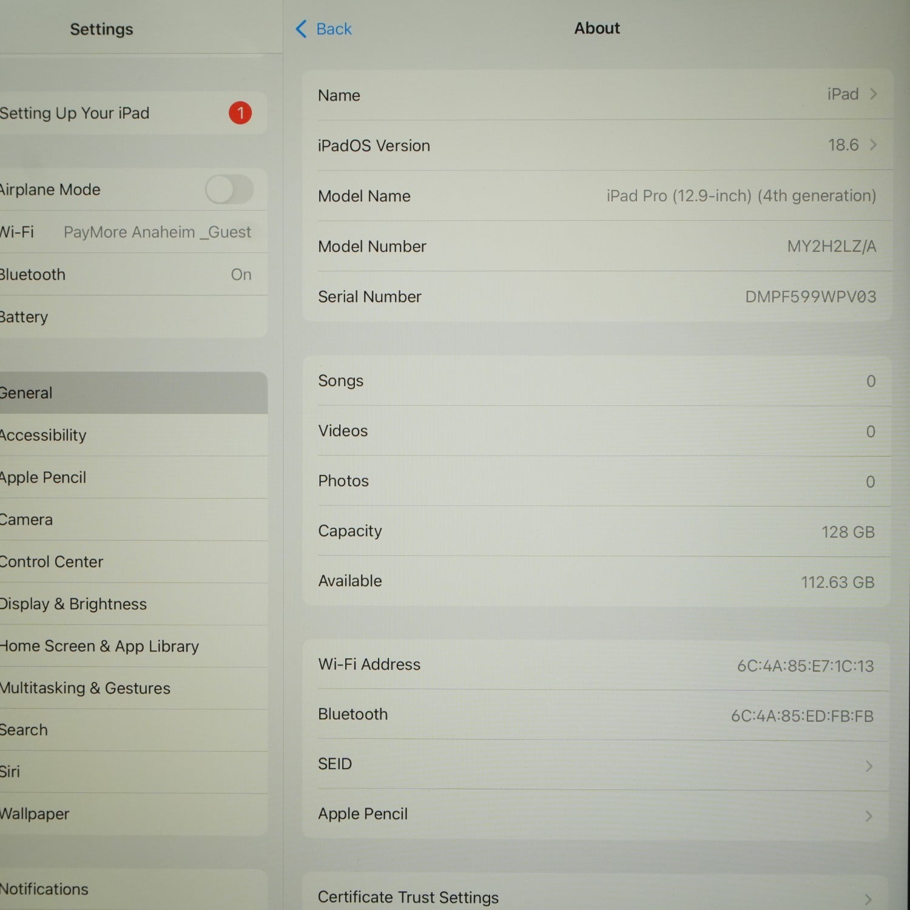The width and height of the screenshot is (910, 910).
Task: Tap the Wi-Fi Address value 6C:4A:85:E7:1C:13
Action: pyautogui.click(x=806, y=666)
